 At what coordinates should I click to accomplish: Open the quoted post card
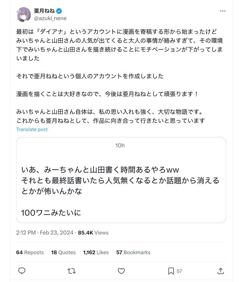click(121, 180)
